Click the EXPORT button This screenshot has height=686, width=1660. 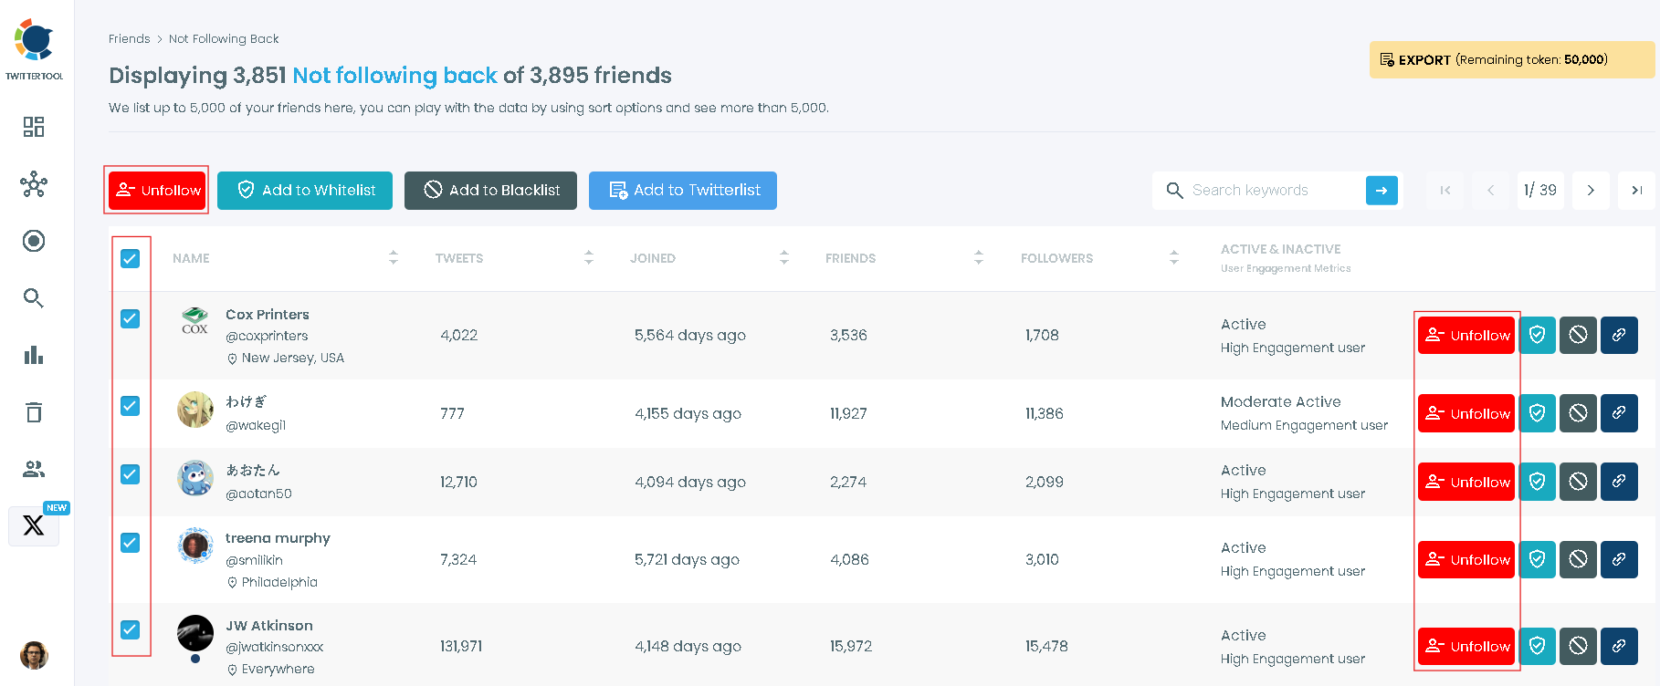pyautogui.click(x=1511, y=60)
